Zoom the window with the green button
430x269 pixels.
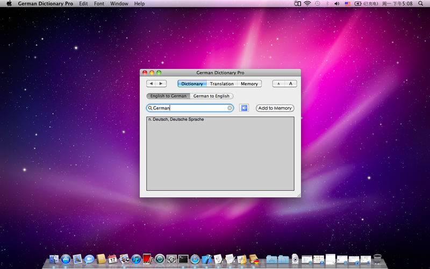tap(159, 73)
